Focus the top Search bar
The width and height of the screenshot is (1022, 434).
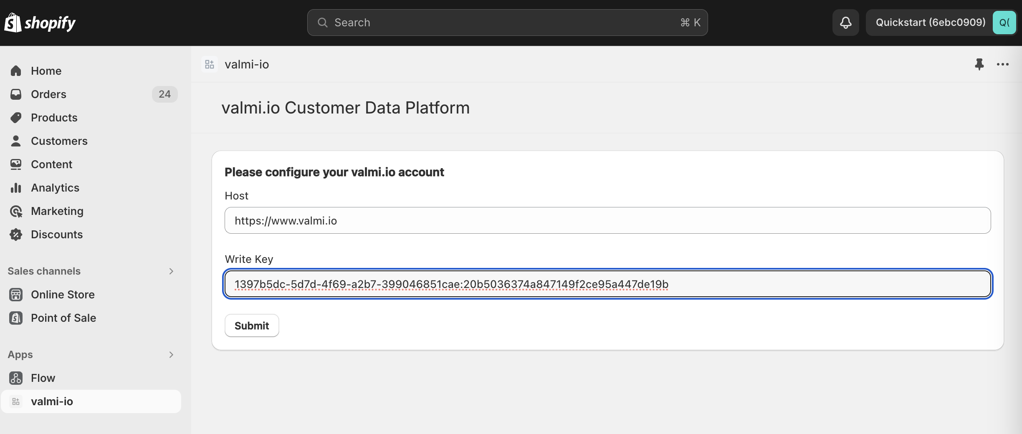(x=507, y=23)
